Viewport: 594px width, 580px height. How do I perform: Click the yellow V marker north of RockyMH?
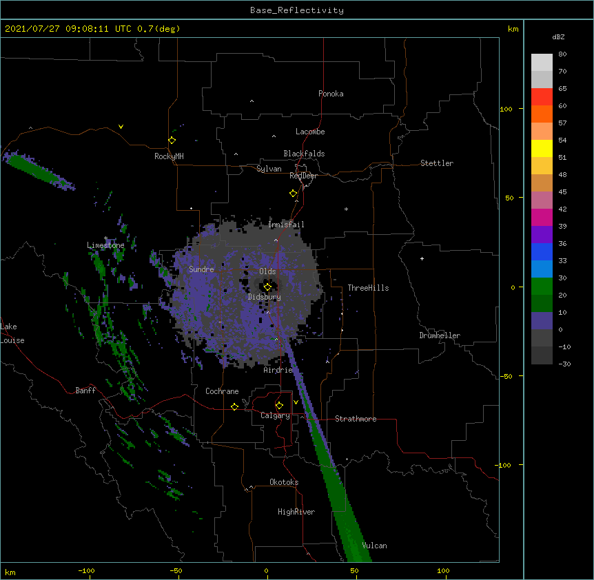coord(121,127)
